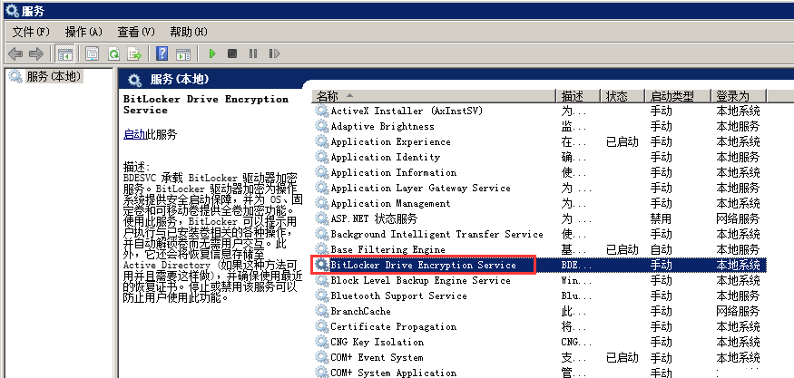Sort by the 状态 column header
Image resolution: width=794 pixels, height=378 pixels.
click(622, 96)
